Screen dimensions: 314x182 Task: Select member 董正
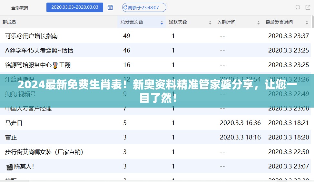11,138
